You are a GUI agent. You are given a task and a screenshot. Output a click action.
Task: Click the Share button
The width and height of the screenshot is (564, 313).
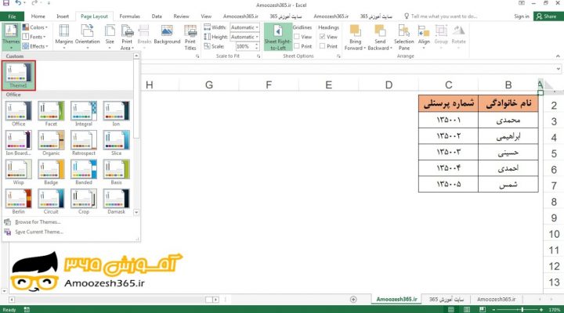click(548, 16)
